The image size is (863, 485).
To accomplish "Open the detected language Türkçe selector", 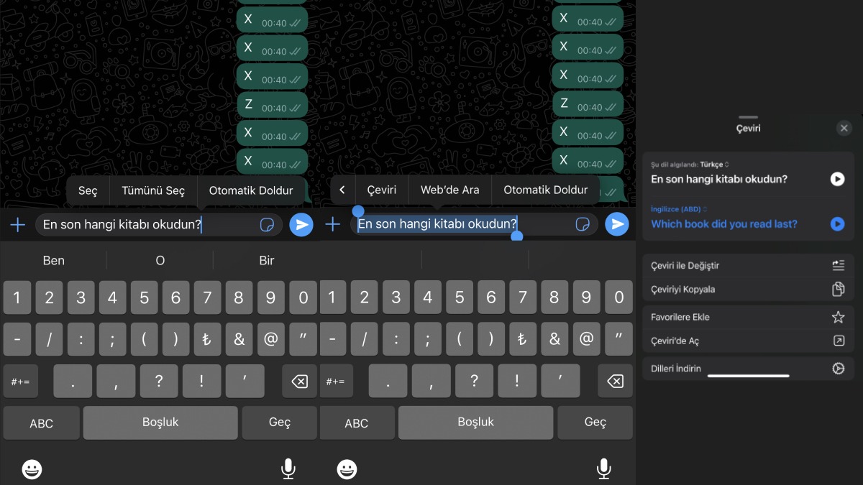I will click(713, 165).
